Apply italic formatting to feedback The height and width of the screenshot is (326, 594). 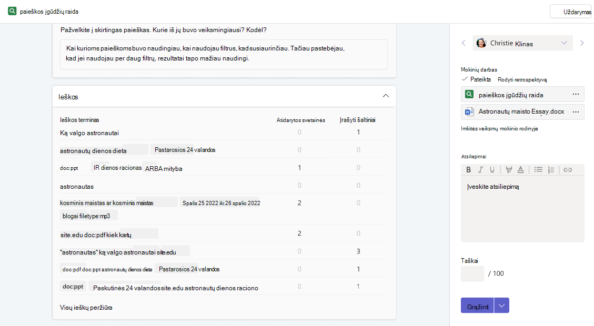[x=480, y=170]
